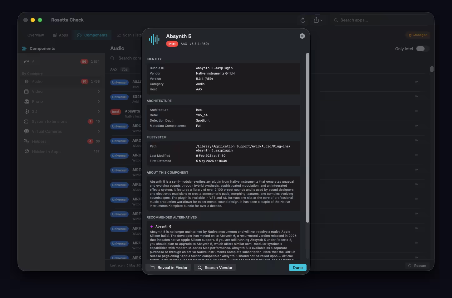This screenshot has height=298, width=452.
Task: Click the Rosetta Check window title
Action: 67,20
